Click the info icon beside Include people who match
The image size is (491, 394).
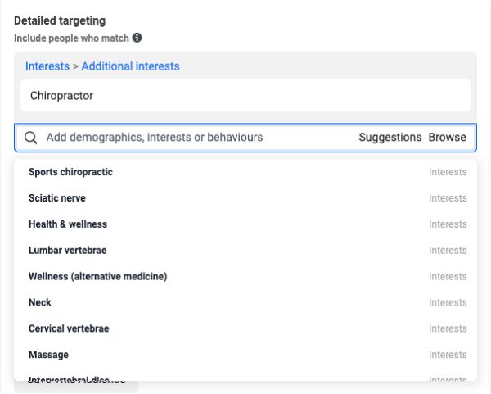tap(137, 38)
